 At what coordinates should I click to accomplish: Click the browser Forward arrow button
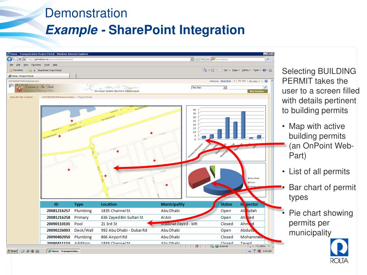(x=15, y=59)
